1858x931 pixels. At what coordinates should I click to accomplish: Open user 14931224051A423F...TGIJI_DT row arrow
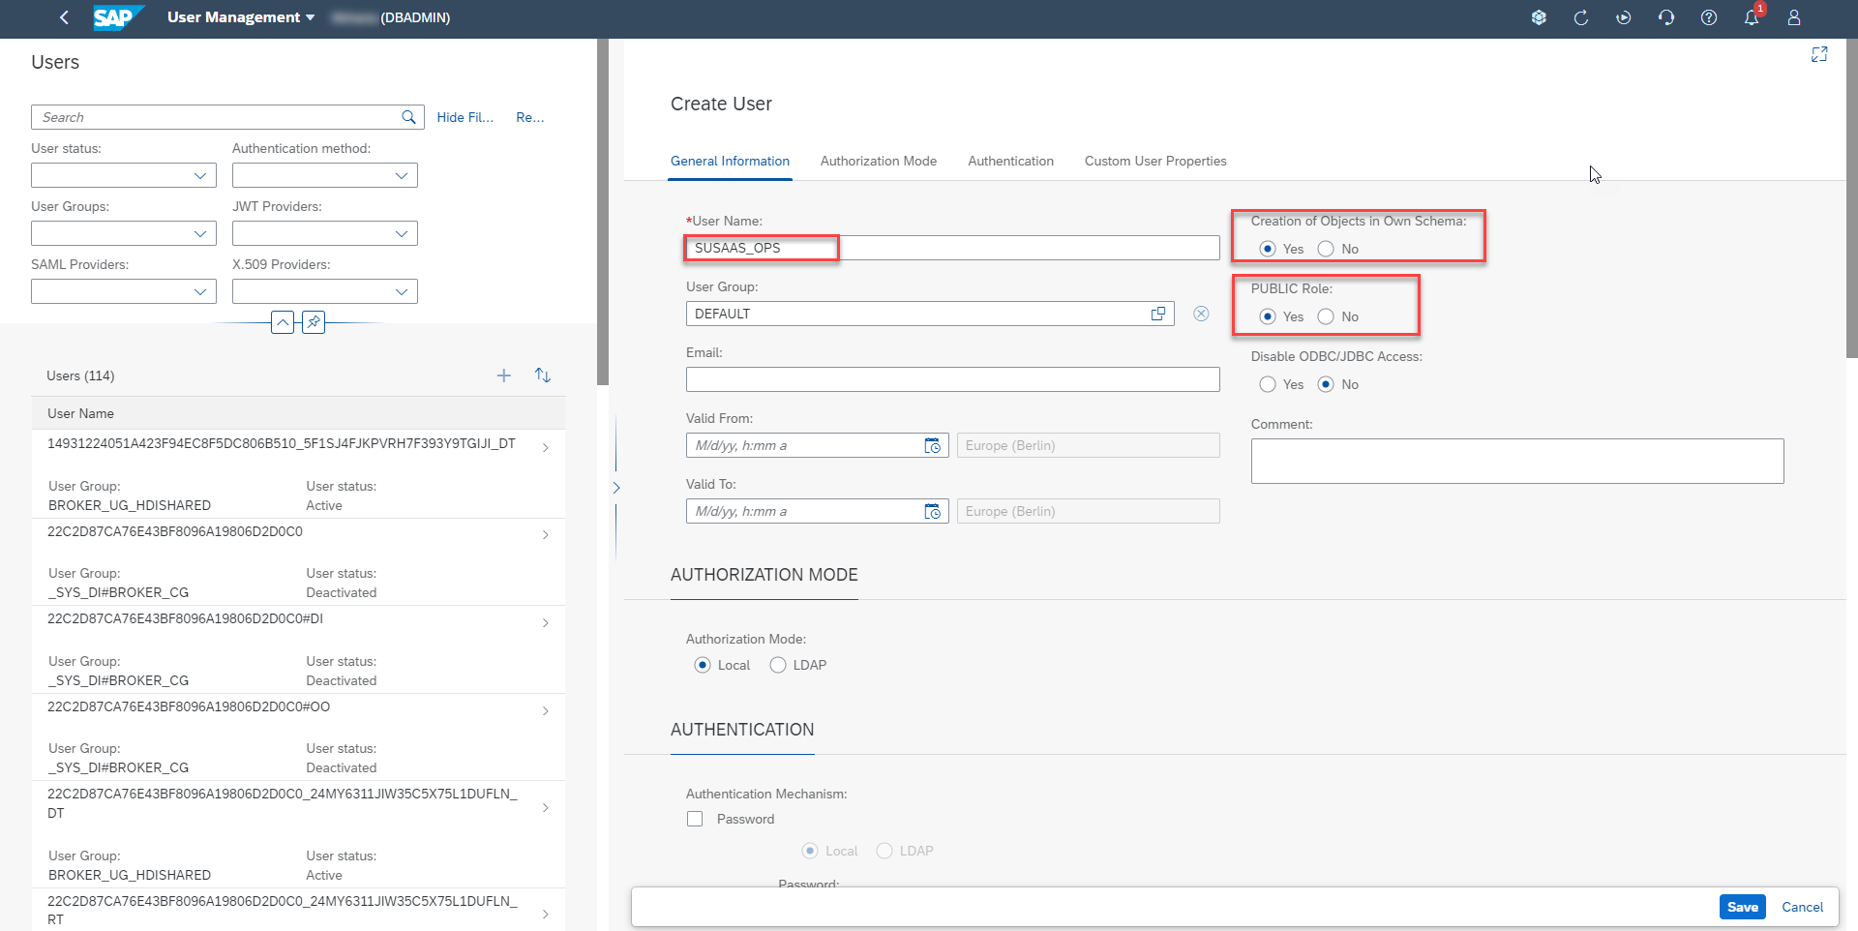tap(546, 448)
